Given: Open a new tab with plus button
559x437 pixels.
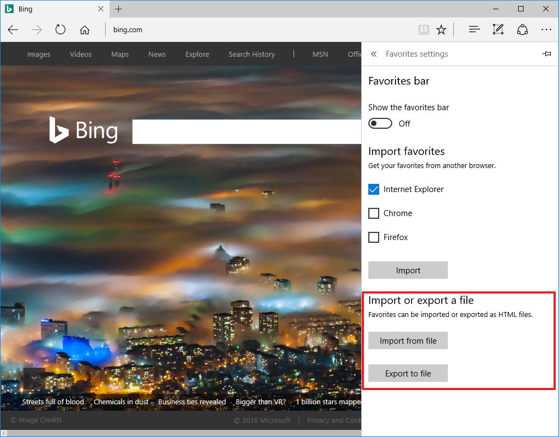Looking at the screenshot, I should point(119,9).
